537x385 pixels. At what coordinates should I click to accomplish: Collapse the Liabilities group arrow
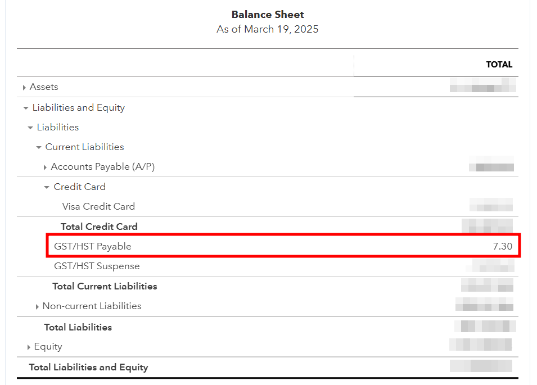tap(30, 128)
